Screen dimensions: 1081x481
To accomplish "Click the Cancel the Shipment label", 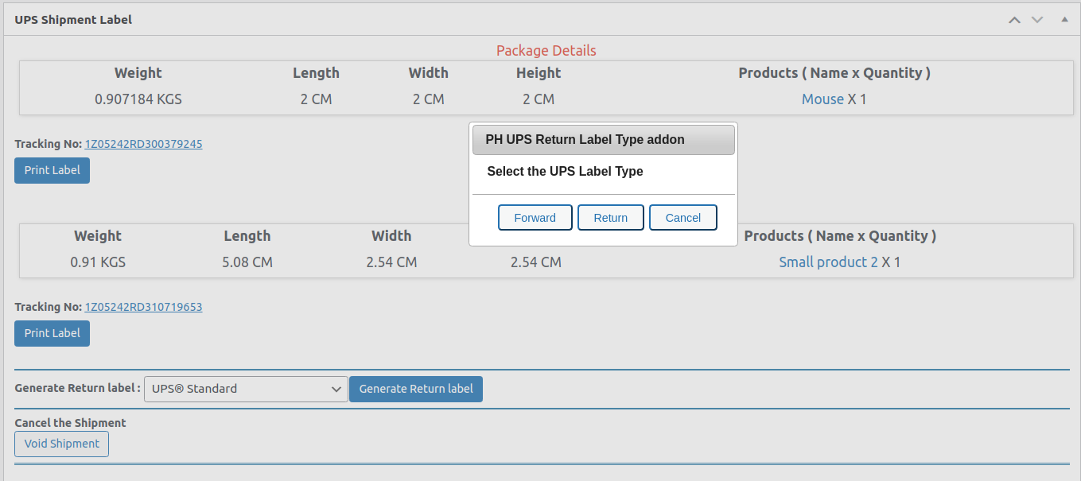I will (70, 423).
